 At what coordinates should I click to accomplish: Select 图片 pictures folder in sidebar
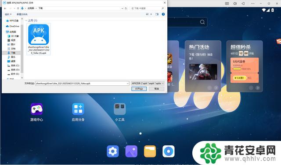coord(11,45)
